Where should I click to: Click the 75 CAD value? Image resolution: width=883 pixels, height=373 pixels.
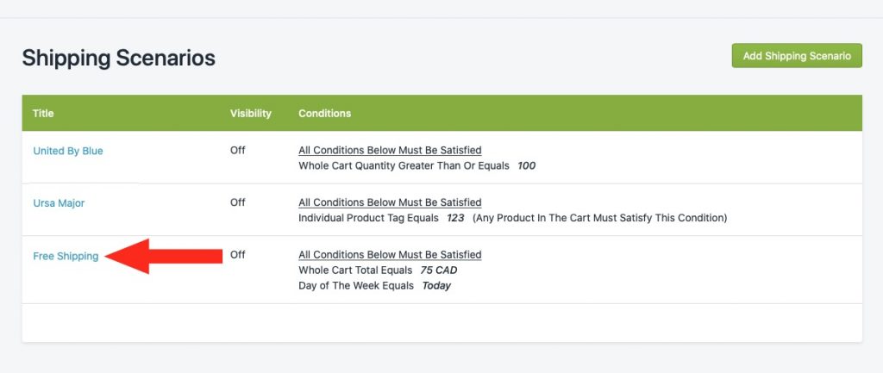439,270
